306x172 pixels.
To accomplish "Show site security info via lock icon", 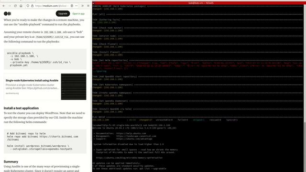I will pos(32,6).
